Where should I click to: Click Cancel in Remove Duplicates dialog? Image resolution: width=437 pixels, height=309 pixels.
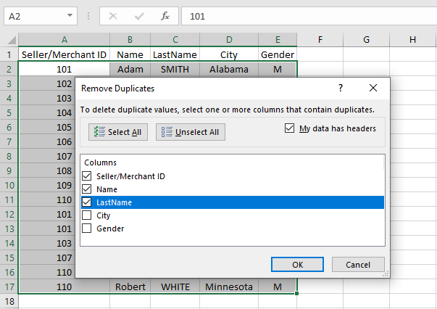point(358,264)
